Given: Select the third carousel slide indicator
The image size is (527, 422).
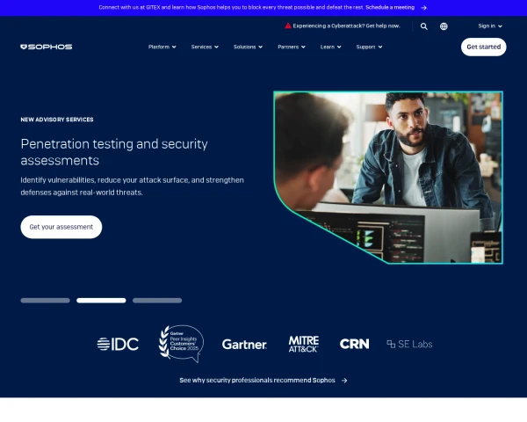Looking at the screenshot, I should 157,300.
